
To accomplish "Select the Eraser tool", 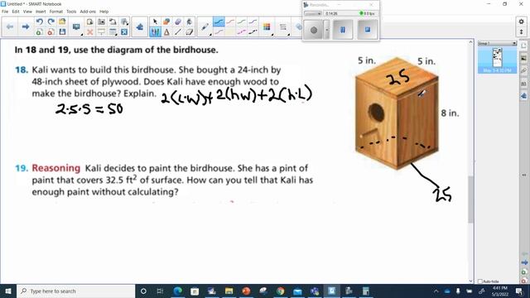I will [190, 32].
